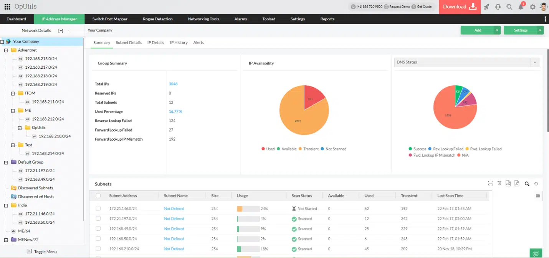The width and height of the screenshot is (549, 258).
Task: Collapse the Your Company tree node
Action: point(2,42)
